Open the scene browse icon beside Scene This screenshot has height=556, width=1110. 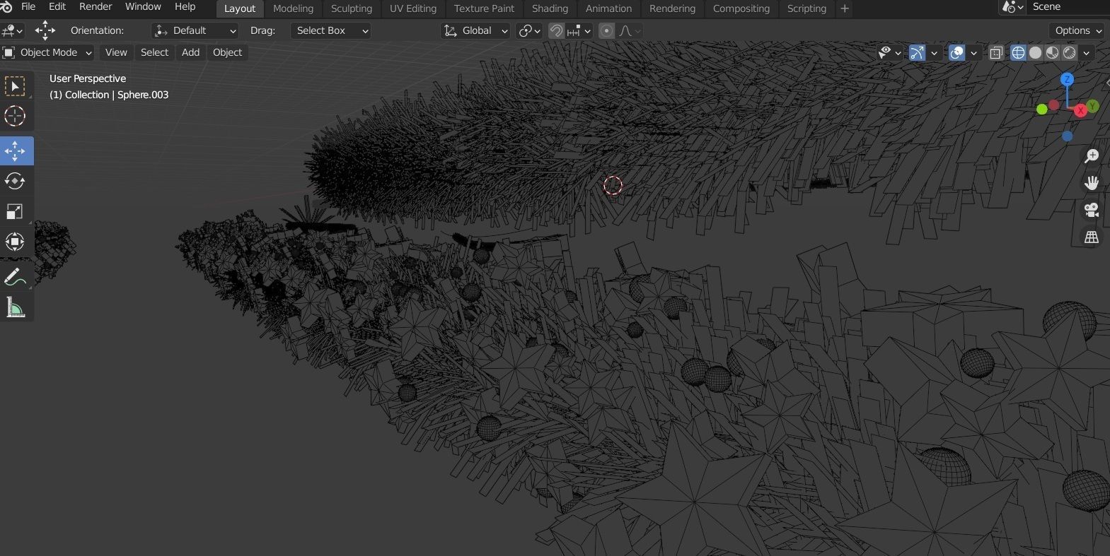[x=1013, y=7]
